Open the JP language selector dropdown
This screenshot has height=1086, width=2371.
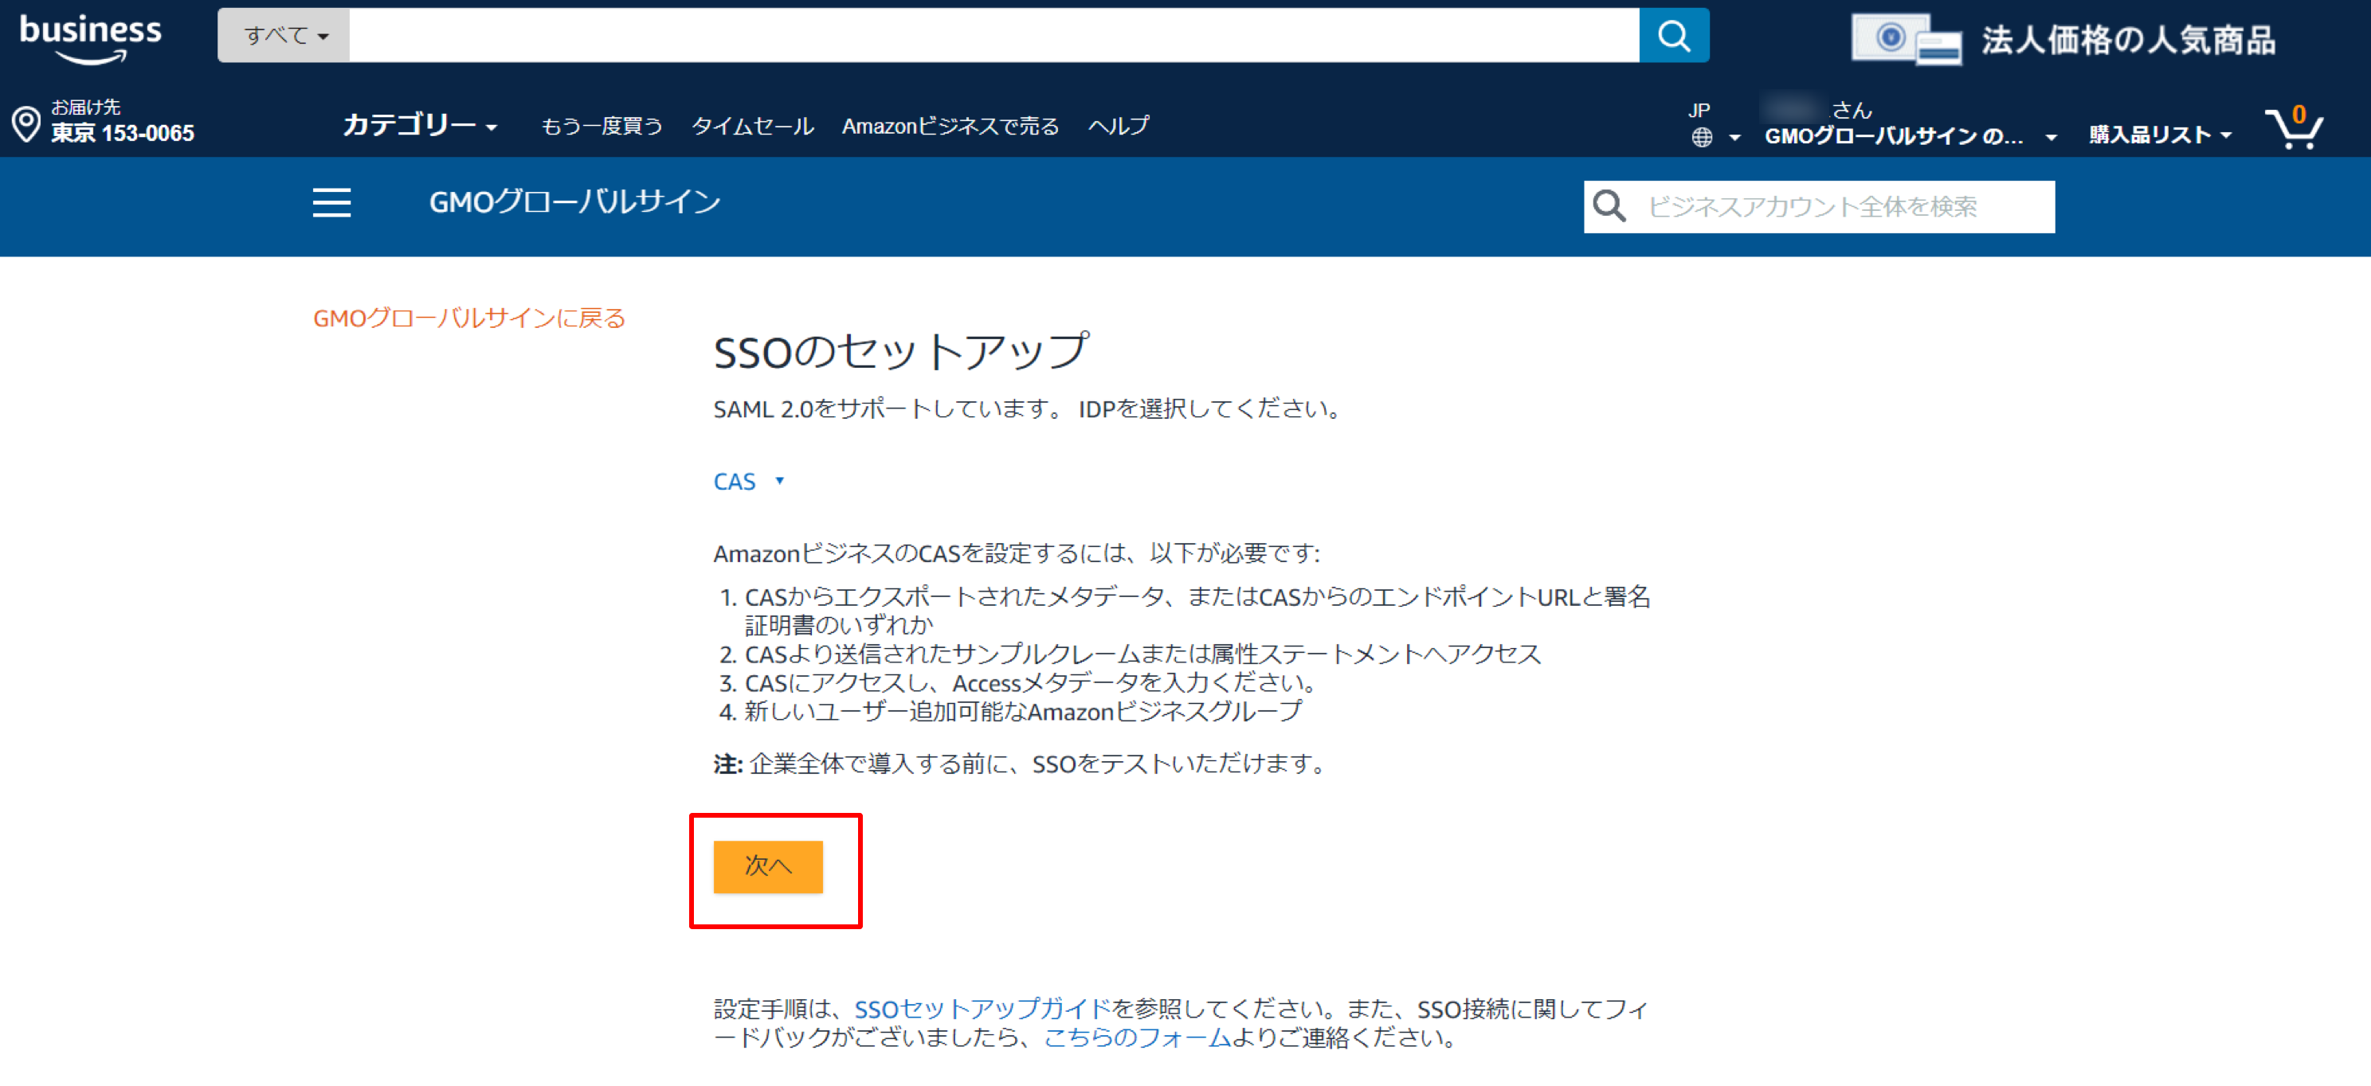[1715, 124]
